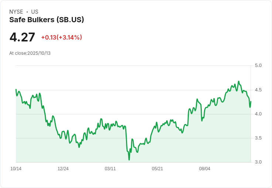The width and height of the screenshot is (272, 188).
Task: Select the 03/11 date on x-axis
Action: pos(110,169)
